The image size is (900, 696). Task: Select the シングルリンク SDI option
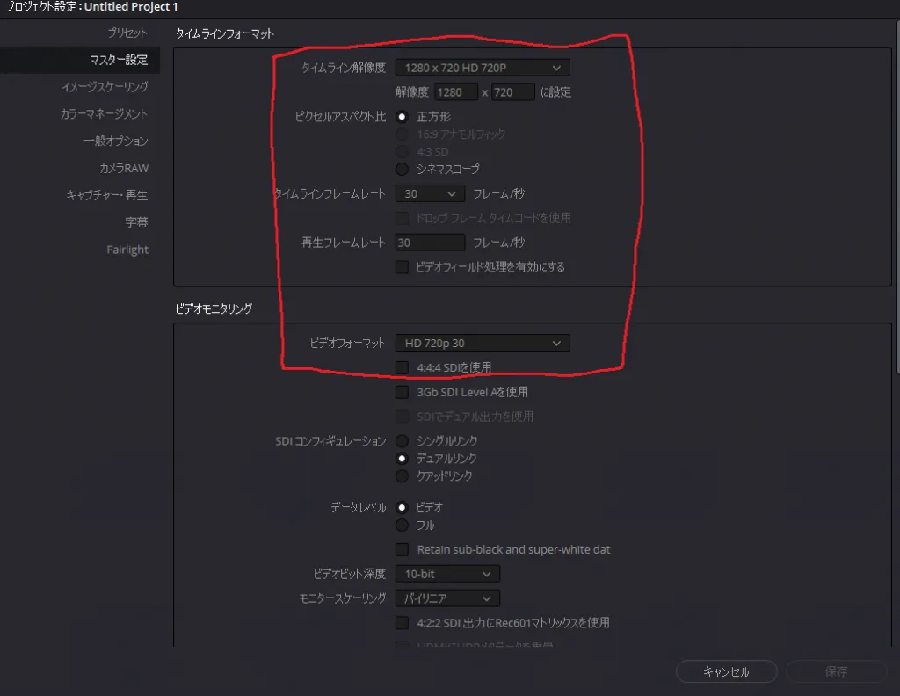tap(403, 440)
